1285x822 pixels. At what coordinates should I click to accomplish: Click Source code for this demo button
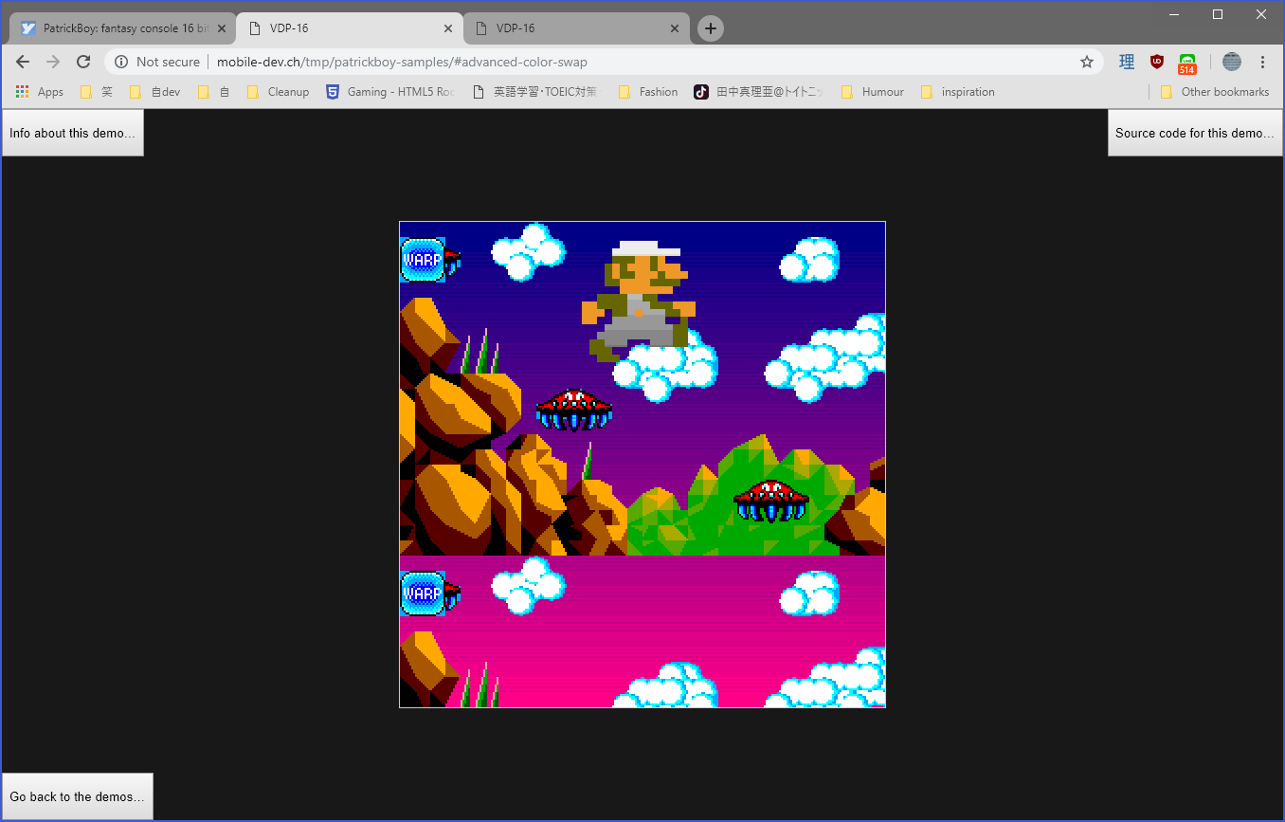(1194, 133)
